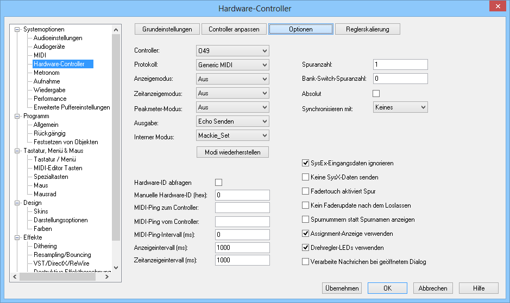The image size is (510, 303).
Task: Tick the Hardware-ID abfragen checkbox
Action: (219, 182)
